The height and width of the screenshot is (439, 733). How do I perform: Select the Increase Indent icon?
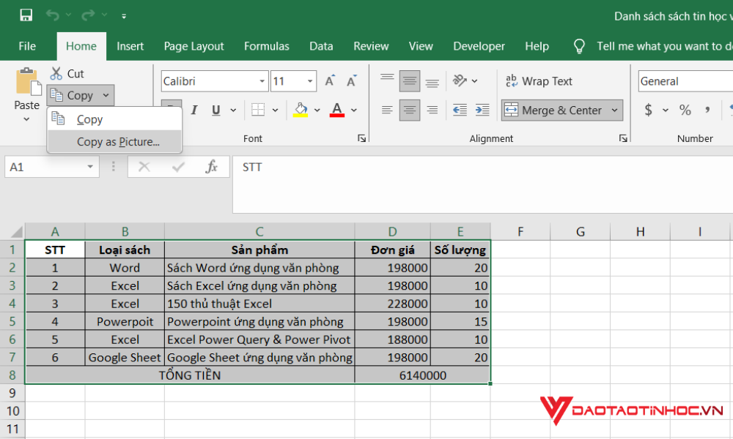pos(482,109)
